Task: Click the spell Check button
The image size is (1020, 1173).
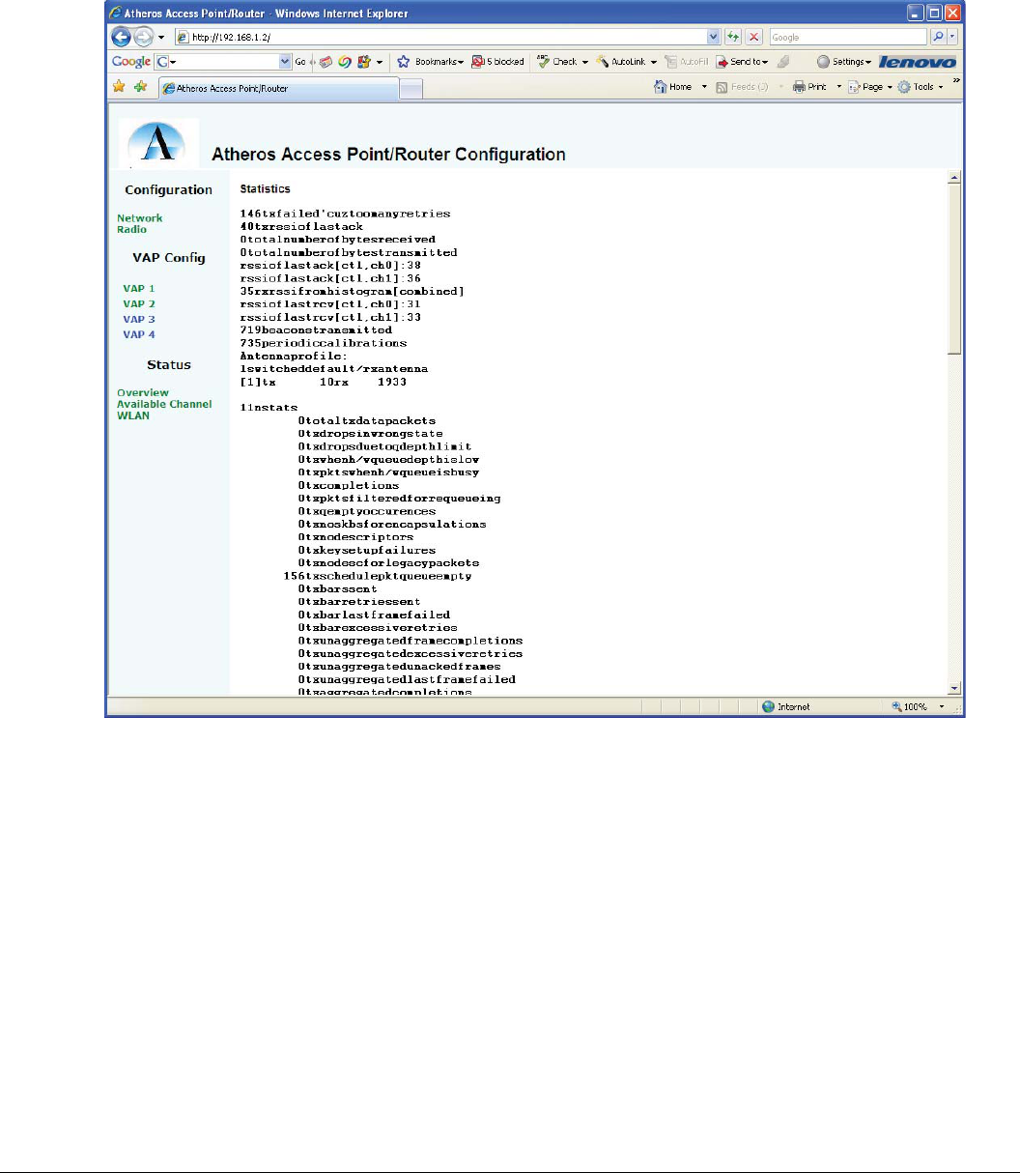Action: pos(557,62)
